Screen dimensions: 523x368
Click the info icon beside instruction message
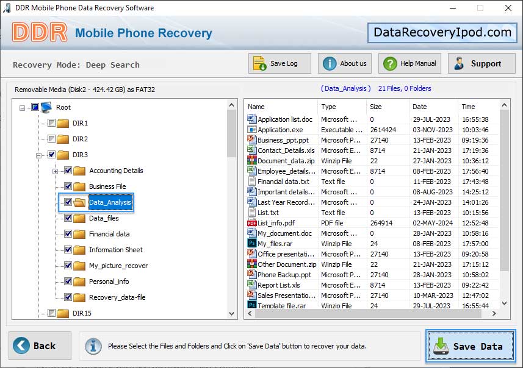93,346
